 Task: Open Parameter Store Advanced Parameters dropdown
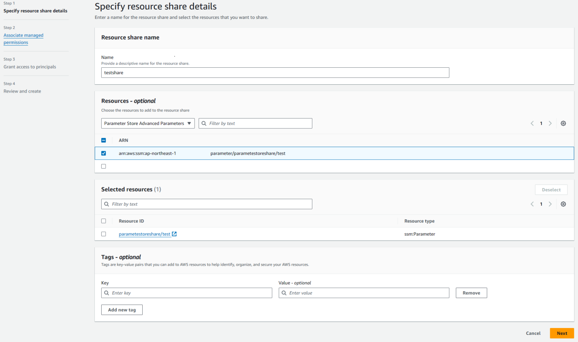pos(148,123)
